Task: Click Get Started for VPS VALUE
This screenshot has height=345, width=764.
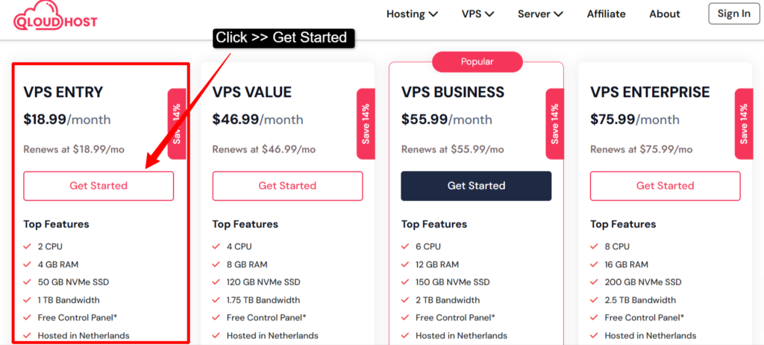Action: point(287,186)
